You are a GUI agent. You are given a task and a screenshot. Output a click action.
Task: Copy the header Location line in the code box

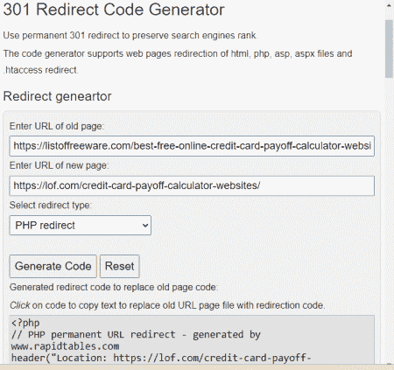(x=161, y=358)
